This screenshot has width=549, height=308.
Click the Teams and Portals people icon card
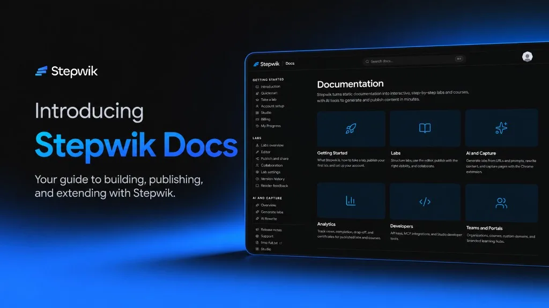[x=501, y=203]
